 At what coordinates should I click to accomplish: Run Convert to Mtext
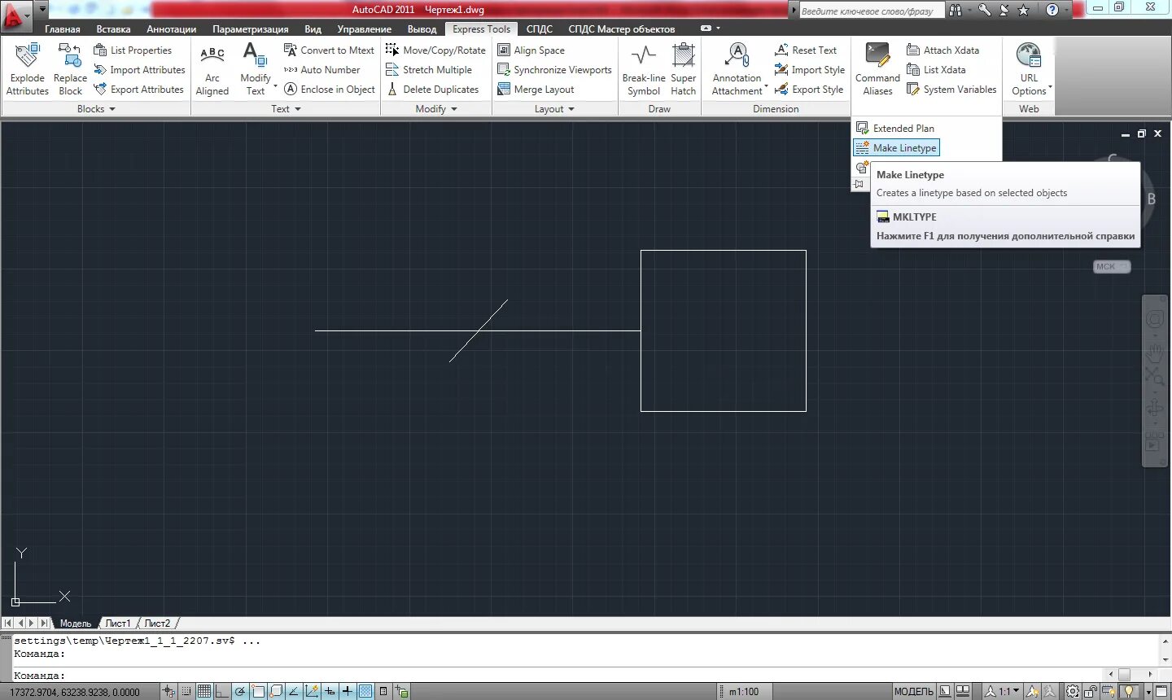[329, 50]
